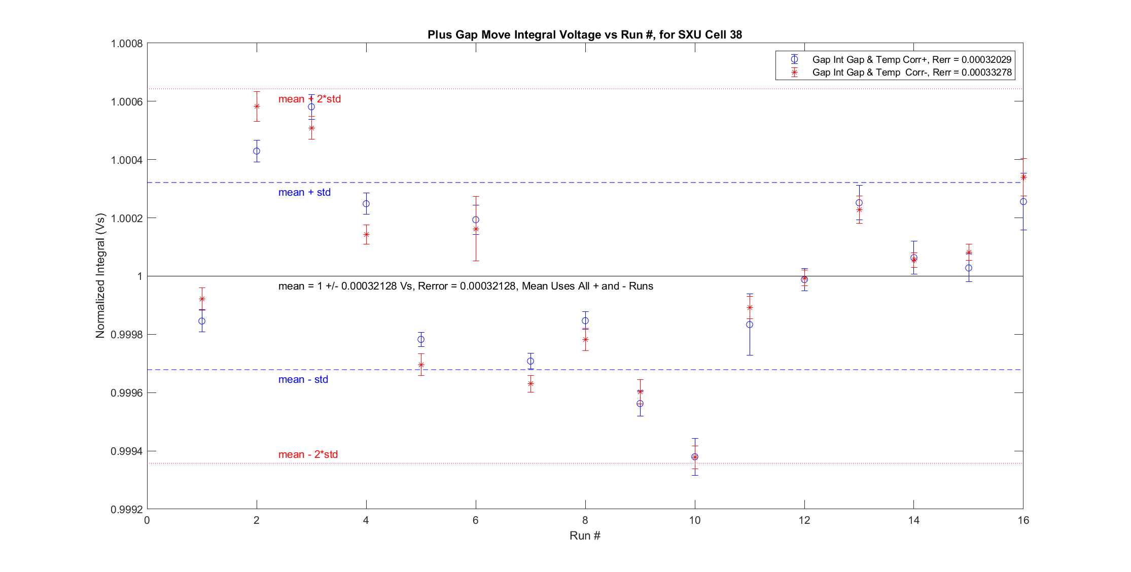This screenshot has width=1131, height=572.
Task: Select the blue 'mean - std' text label
Action: (303, 379)
